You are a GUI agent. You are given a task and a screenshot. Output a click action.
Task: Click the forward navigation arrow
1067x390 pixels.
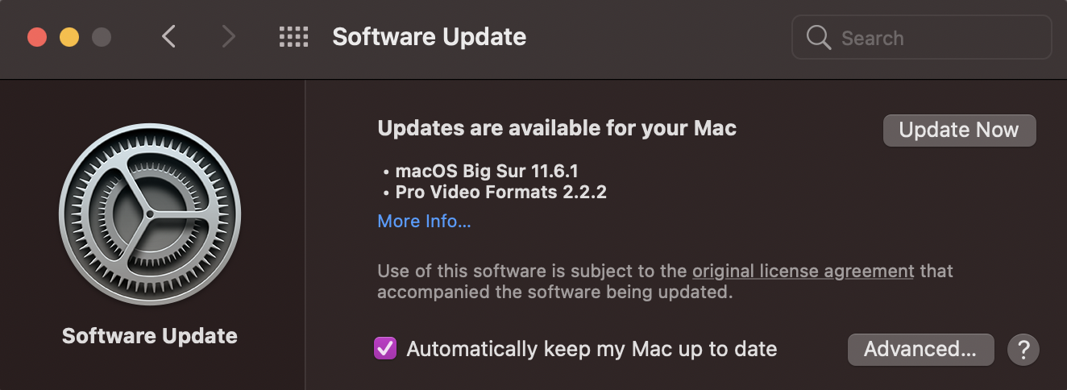tap(229, 37)
